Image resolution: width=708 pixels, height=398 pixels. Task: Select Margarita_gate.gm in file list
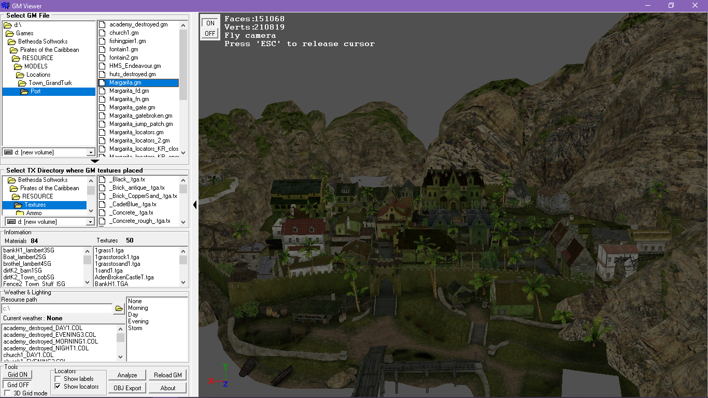[132, 107]
